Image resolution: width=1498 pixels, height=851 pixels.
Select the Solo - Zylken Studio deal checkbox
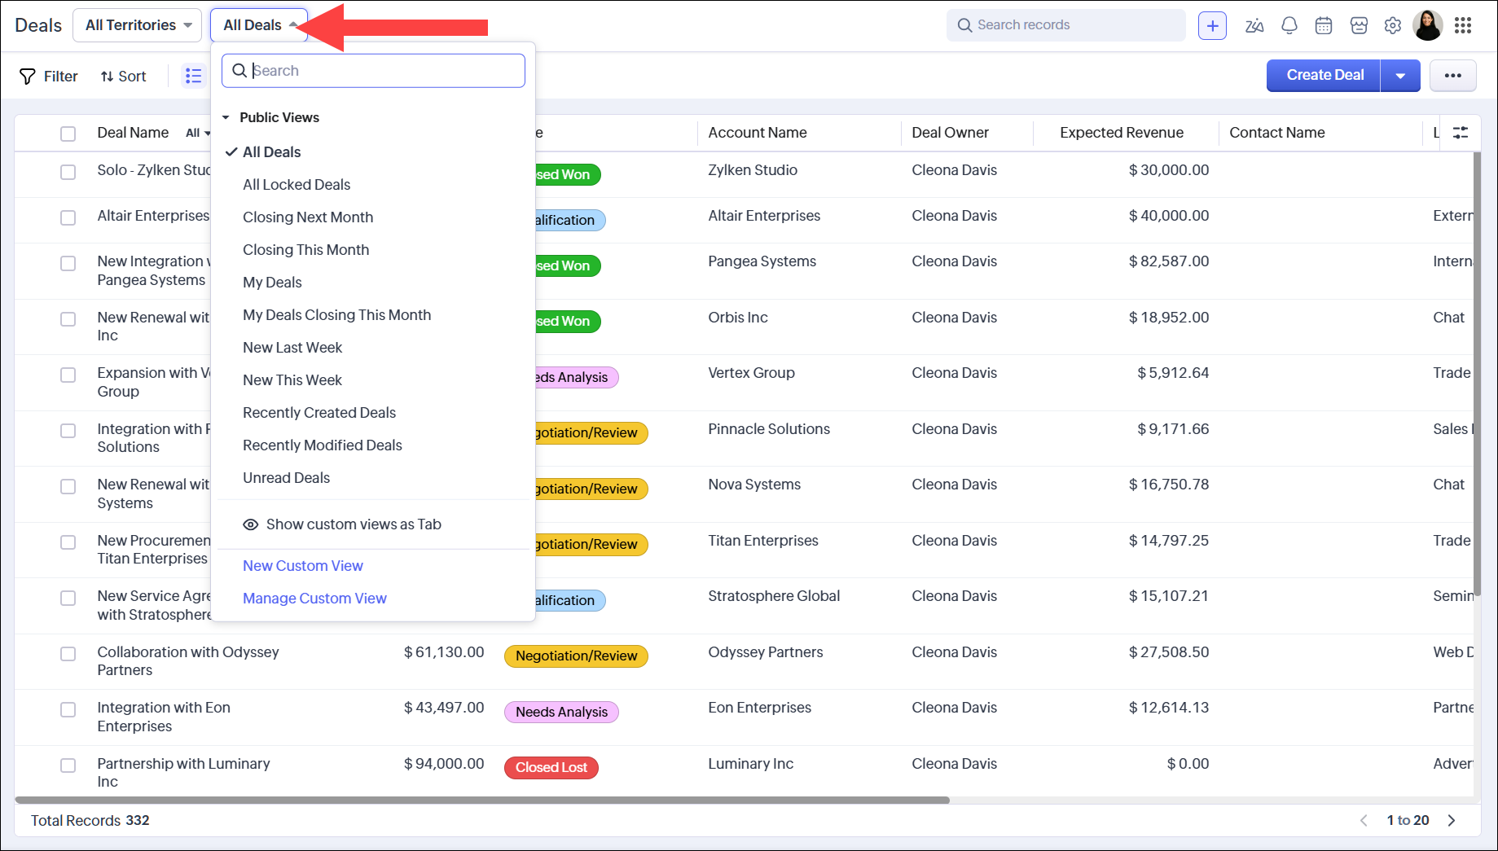coord(68,172)
